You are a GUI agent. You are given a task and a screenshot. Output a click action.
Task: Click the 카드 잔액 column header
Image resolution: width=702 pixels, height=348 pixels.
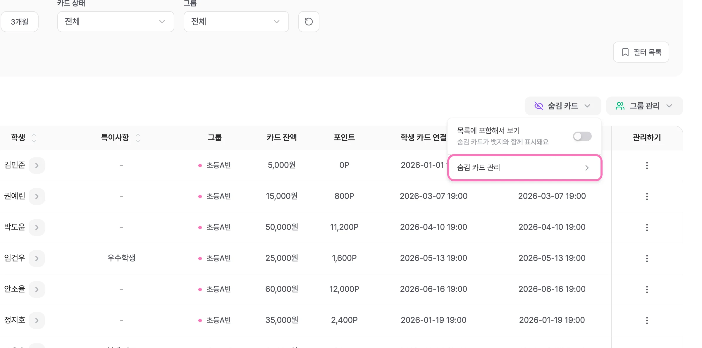click(282, 137)
